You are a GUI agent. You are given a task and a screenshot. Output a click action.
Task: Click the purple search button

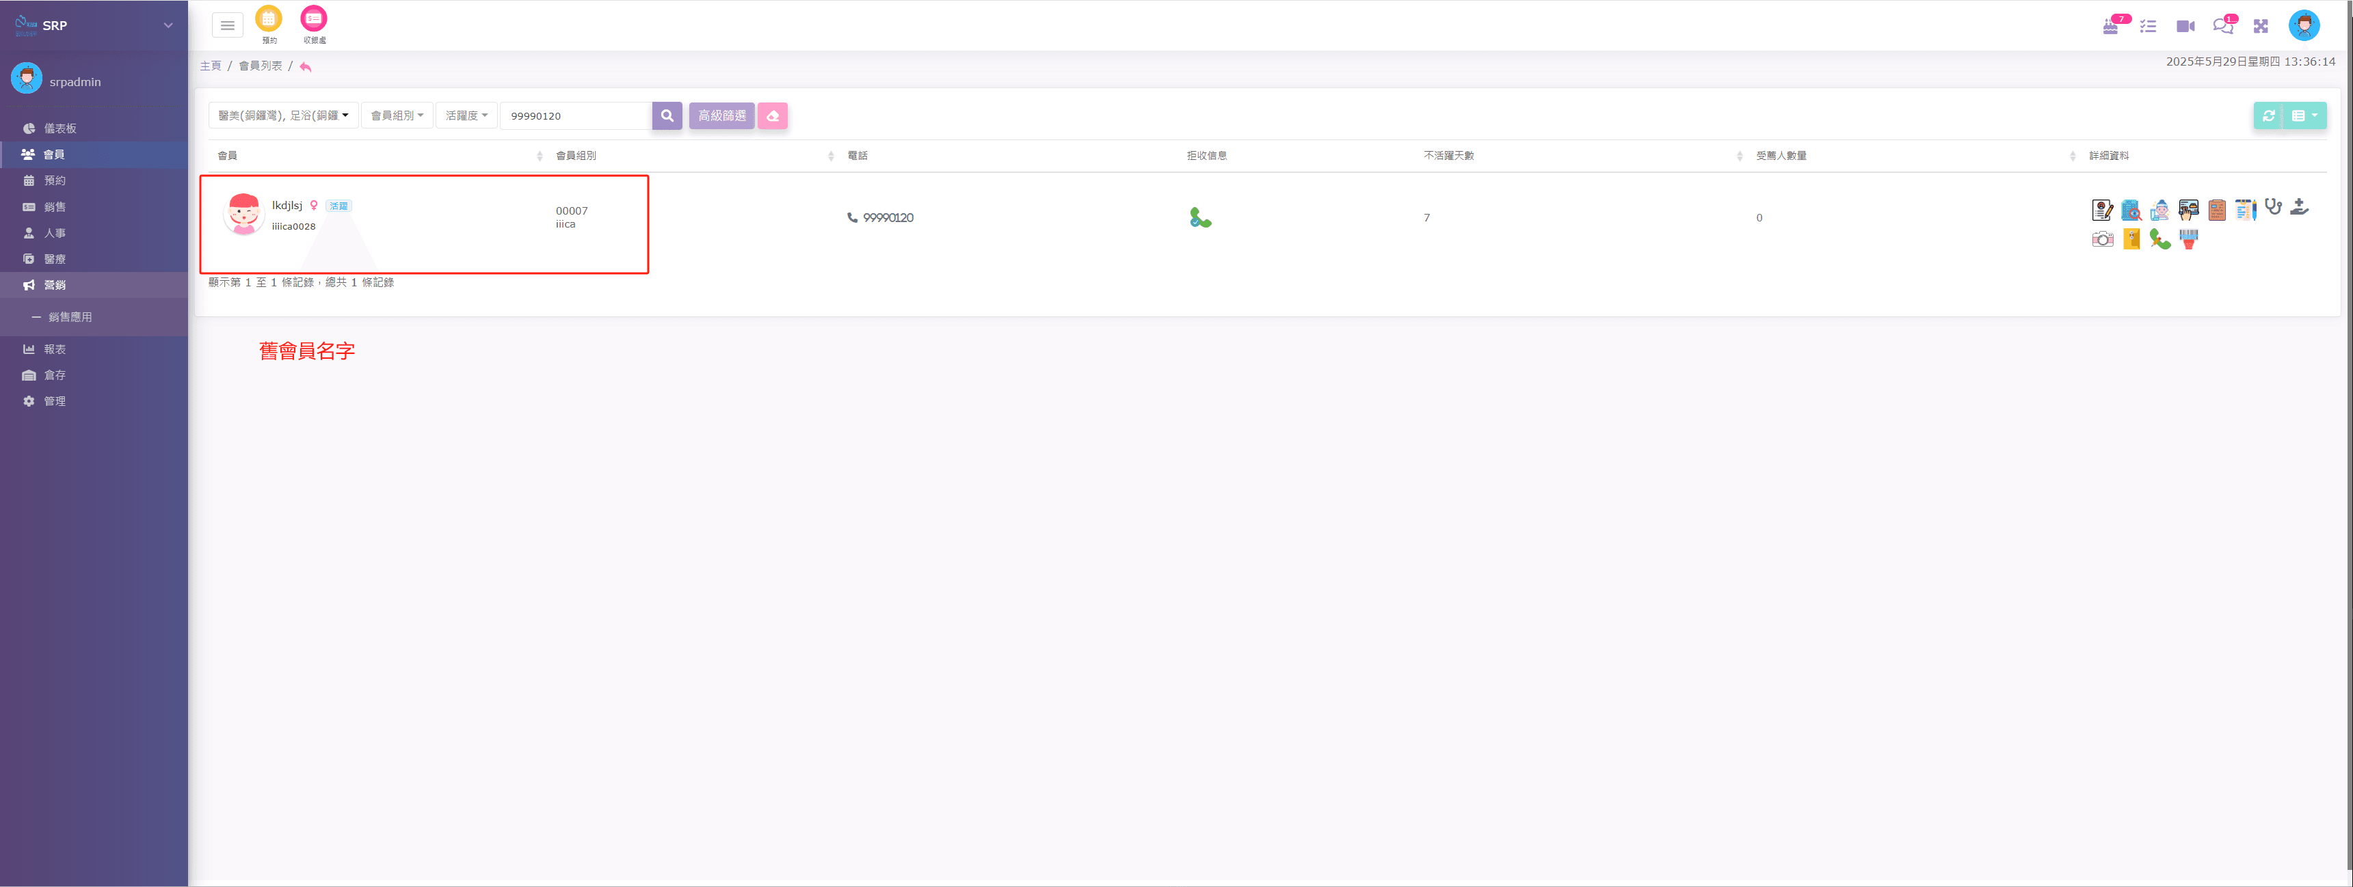(667, 116)
